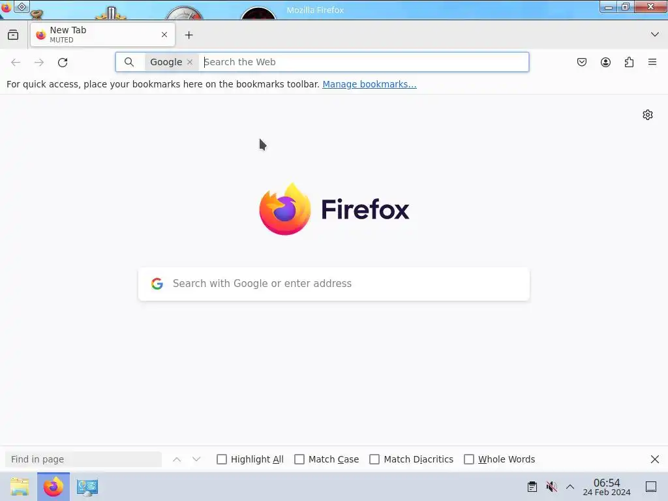
Task: Jump to next find match arrow
Action: click(x=196, y=459)
